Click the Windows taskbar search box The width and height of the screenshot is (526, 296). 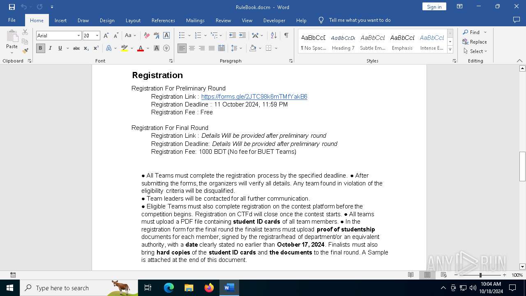point(79,288)
